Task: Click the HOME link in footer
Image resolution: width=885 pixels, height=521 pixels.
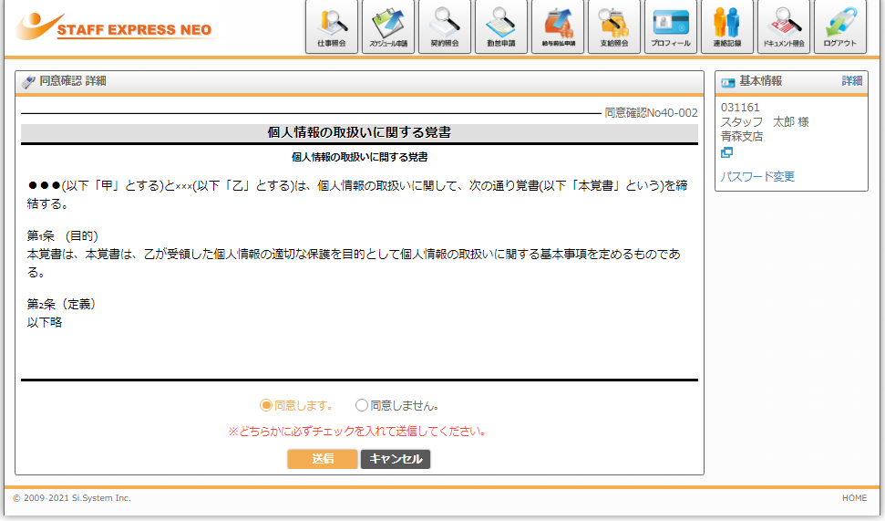Action: click(854, 498)
